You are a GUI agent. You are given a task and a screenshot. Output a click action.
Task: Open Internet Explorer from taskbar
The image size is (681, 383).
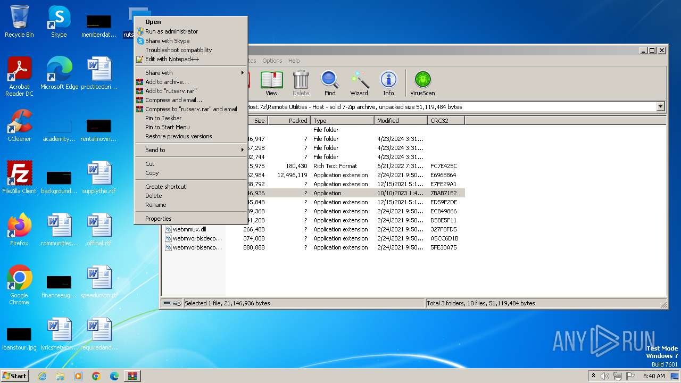pyautogui.click(x=42, y=376)
